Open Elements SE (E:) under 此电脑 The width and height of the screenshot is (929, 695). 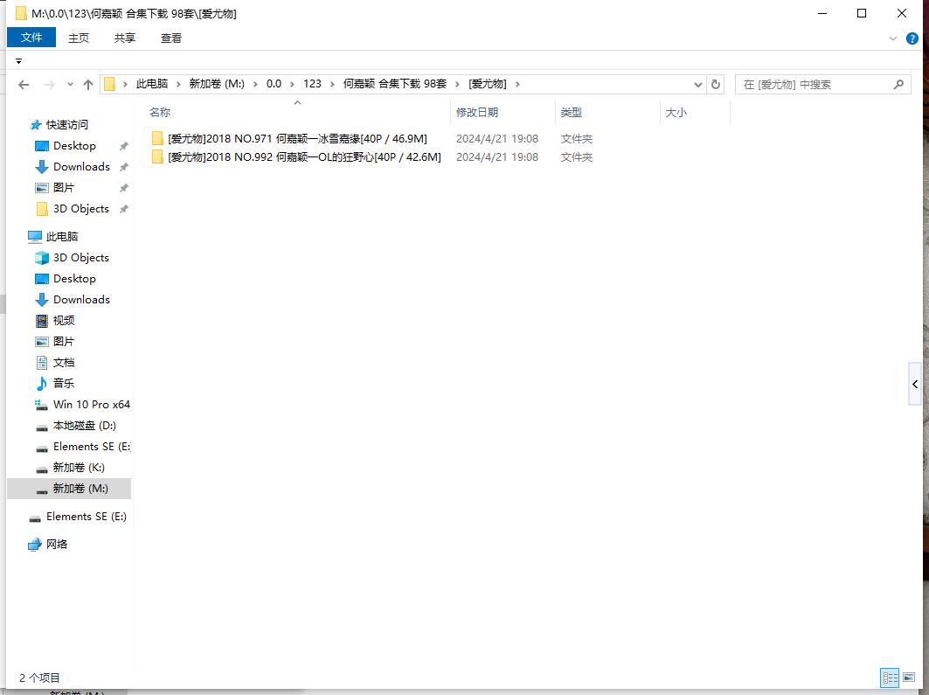(x=91, y=446)
